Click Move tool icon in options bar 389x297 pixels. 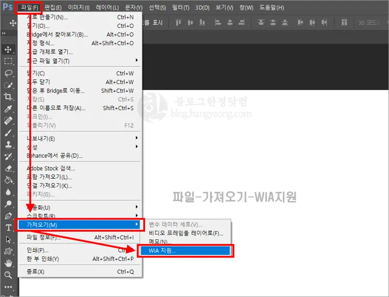coord(13,23)
